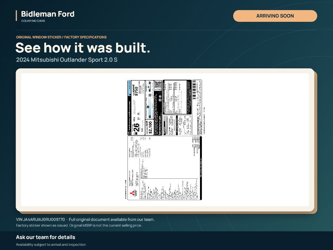
Task: Click the VIN JA4ARUAU0RU009770 text
Action: click(x=41, y=219)
